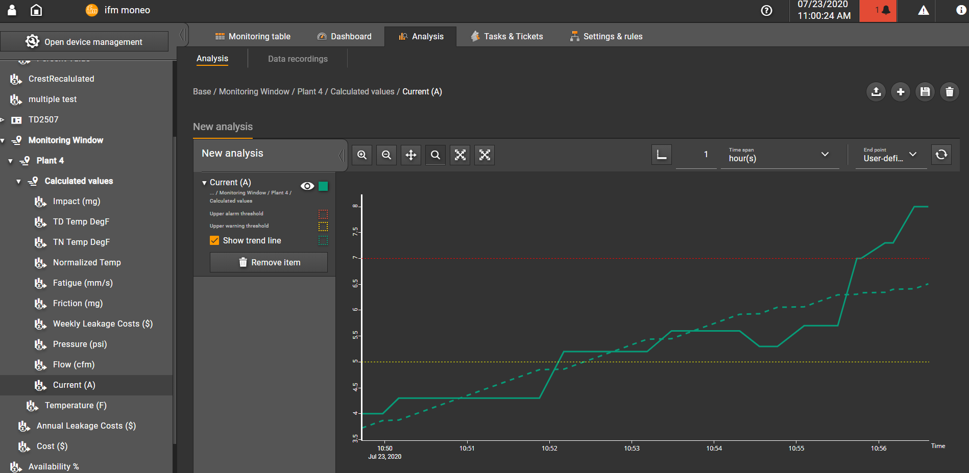Open the Time span hour(s) dropdown
This screenshot has height=473, width=969.
(x=780, y=155)
